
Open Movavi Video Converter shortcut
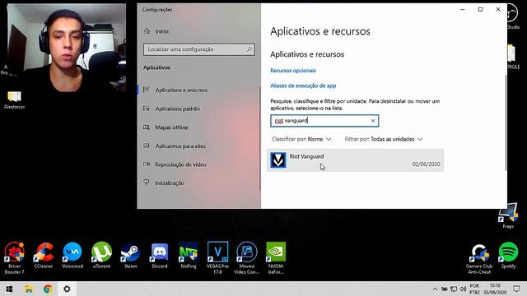tap(247, 257)
